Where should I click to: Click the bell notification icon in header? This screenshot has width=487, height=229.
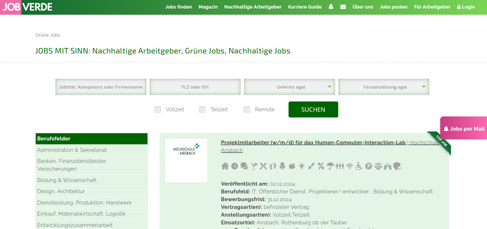pos(331,7)
